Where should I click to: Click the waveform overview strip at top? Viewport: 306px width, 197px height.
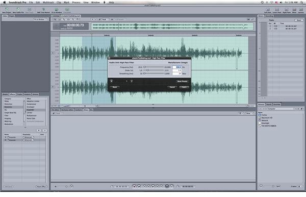point(172,27)
